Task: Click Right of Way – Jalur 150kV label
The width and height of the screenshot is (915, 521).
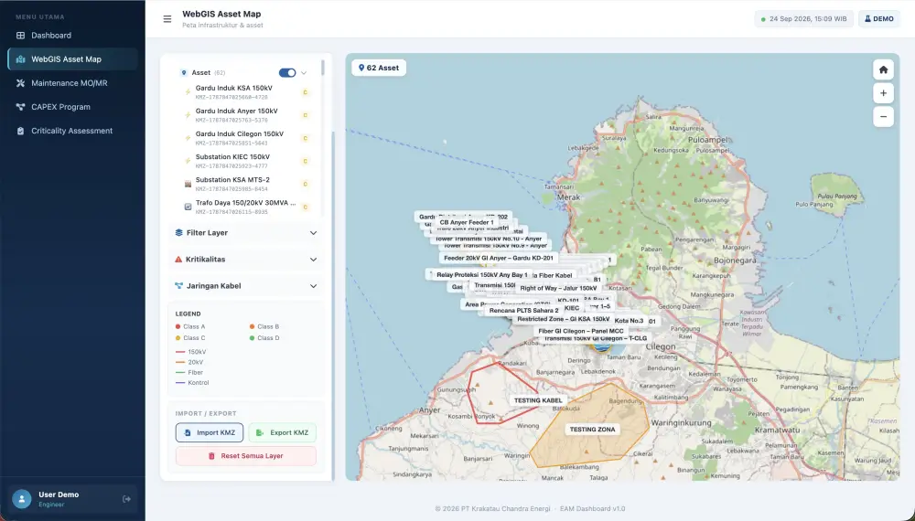Action: (558, 289)
